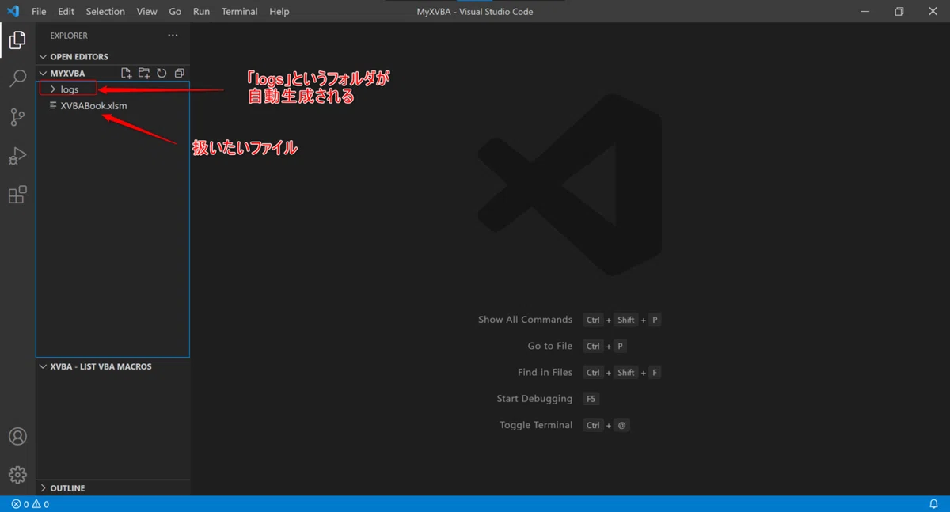Click the EXPLORER panel title

[69, 36]
